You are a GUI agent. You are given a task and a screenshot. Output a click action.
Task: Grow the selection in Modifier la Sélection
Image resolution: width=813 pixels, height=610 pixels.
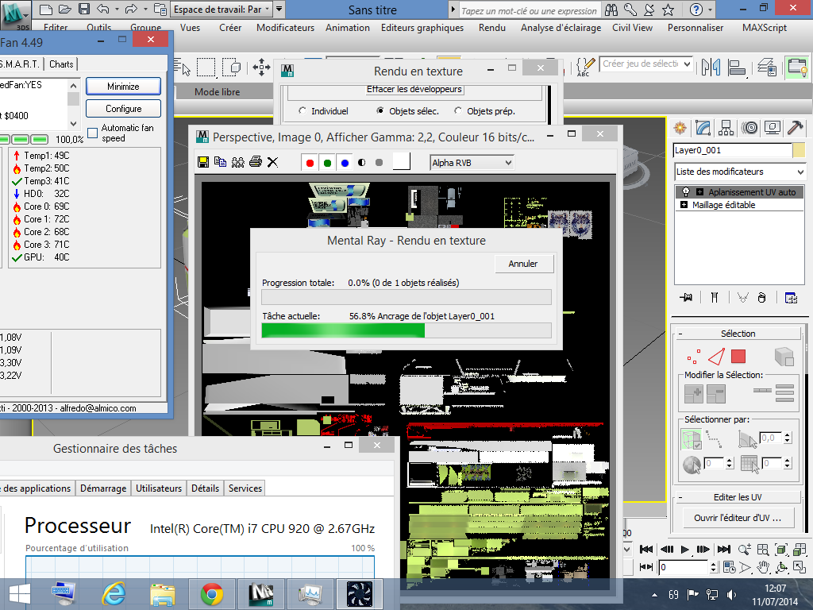[693, 394]
